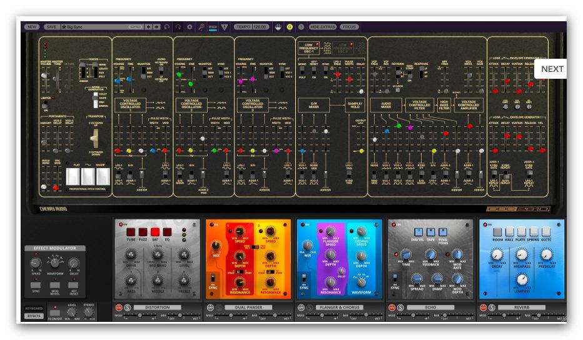Enable the Flanger & Chorus power button
Screen dimensions: 583x340
pos(301,307)
